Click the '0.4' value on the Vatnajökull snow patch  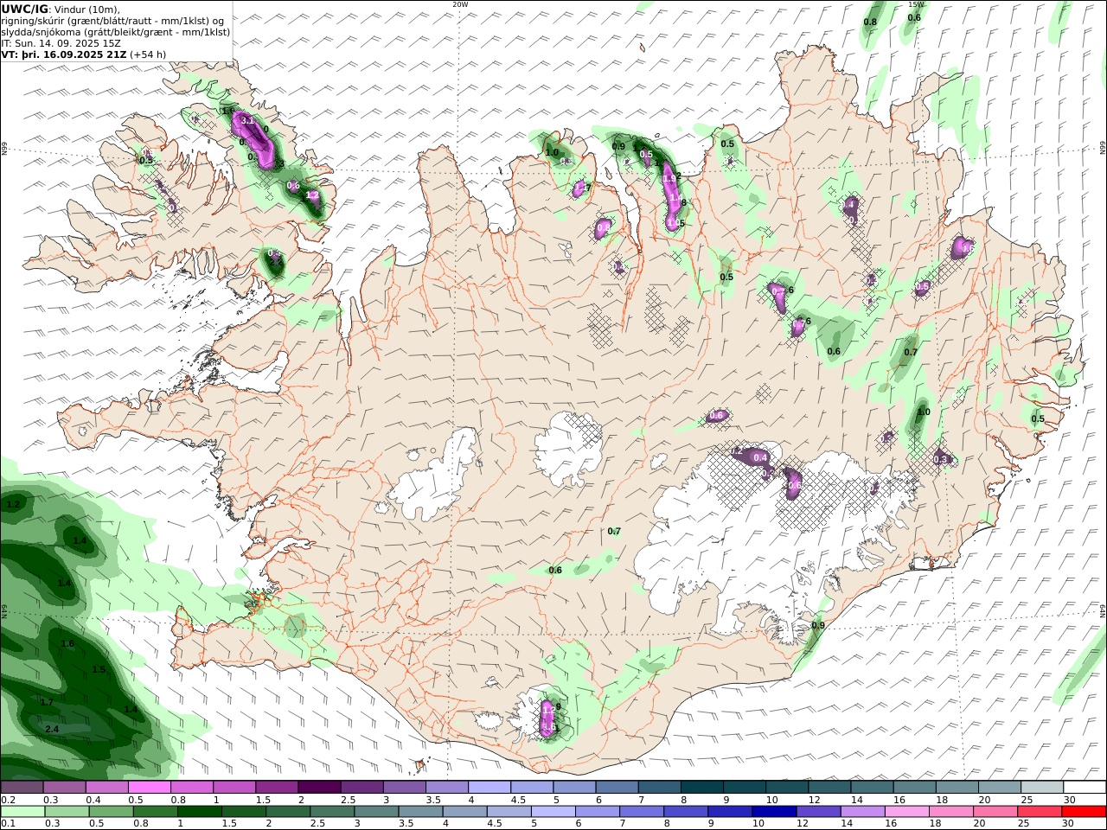pyautogui.click(x=760, y=457)
